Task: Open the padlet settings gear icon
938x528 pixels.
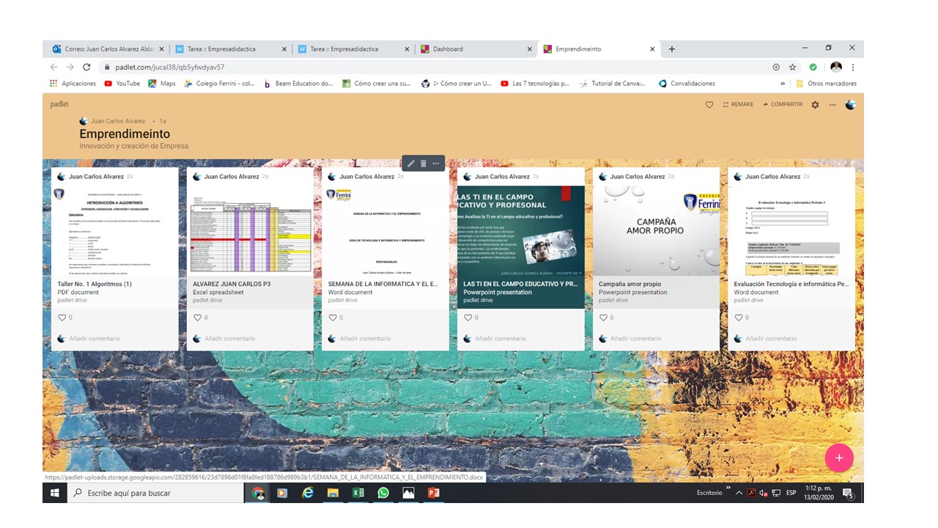Action: [815, 105]
